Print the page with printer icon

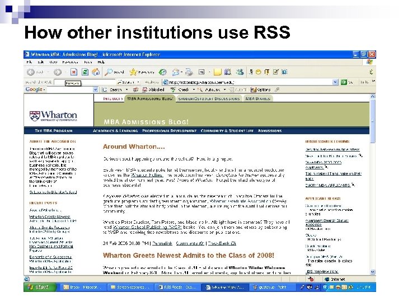click(189, 72)
